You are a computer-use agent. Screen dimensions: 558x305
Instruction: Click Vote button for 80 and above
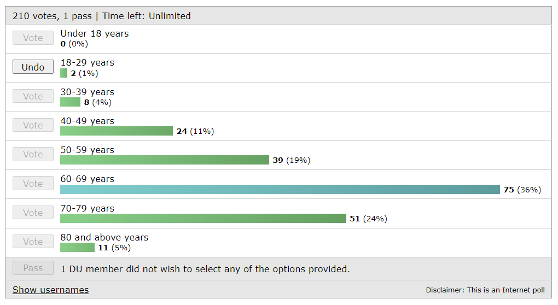pyautogui.click(x=33, y=242)
